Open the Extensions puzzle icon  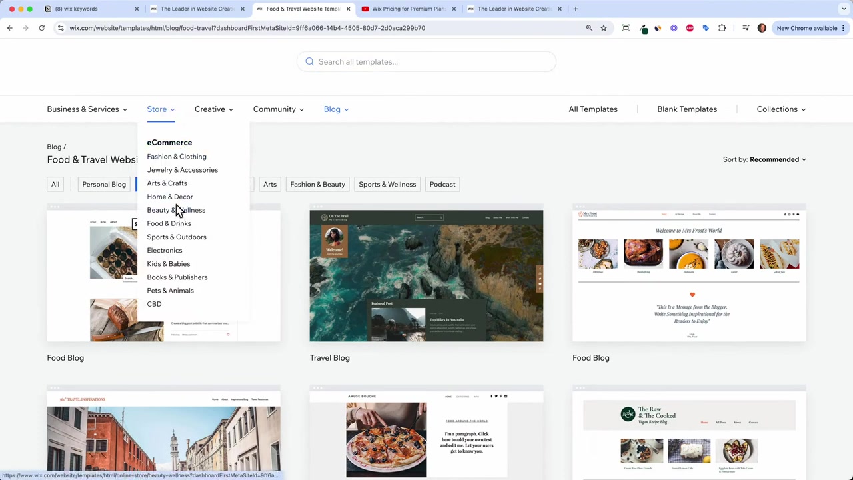(722, 28)
